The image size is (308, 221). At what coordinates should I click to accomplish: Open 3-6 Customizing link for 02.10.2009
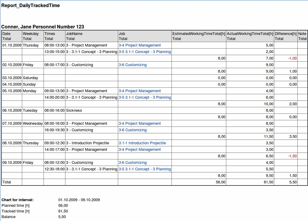point(132,65)
